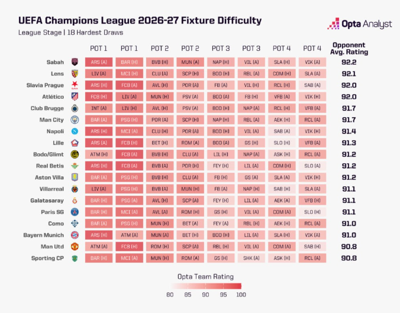
Task: Click the Galatasaray logo
Action: click(75, 201)
